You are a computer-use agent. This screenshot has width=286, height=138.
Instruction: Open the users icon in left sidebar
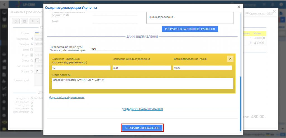coord(4,20)
